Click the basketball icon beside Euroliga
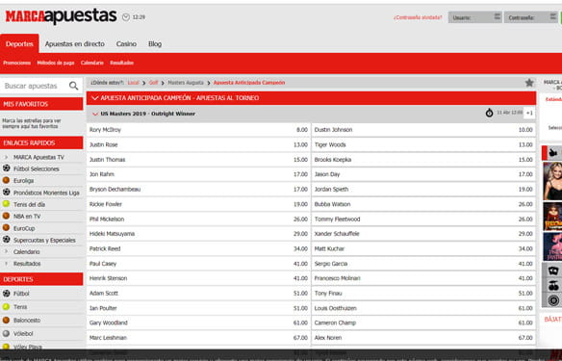Image resolution: width=562 pixels, height=361 pixels. [6, 180]
